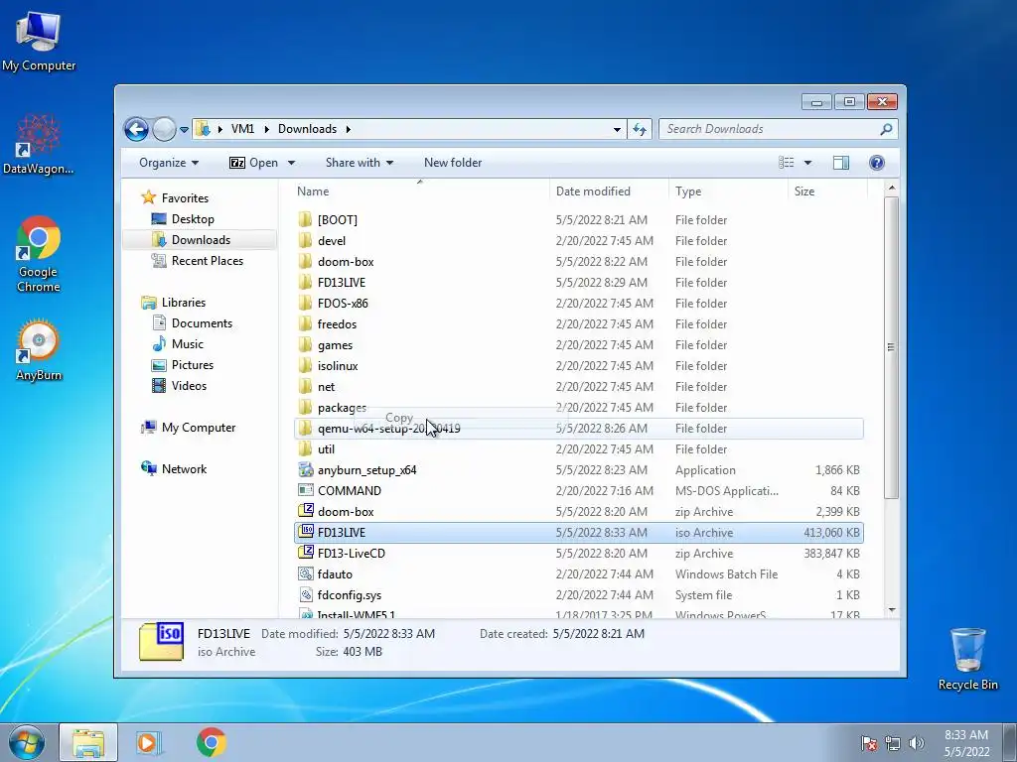Select the anyburn_setup_x64 application file
Image resolution: width=1017 pixels, height=762 pixels.
click(579, 469)
